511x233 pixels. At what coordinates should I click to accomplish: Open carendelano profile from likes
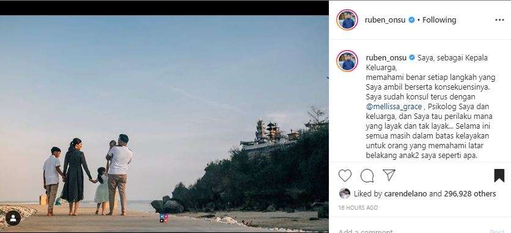406,194
